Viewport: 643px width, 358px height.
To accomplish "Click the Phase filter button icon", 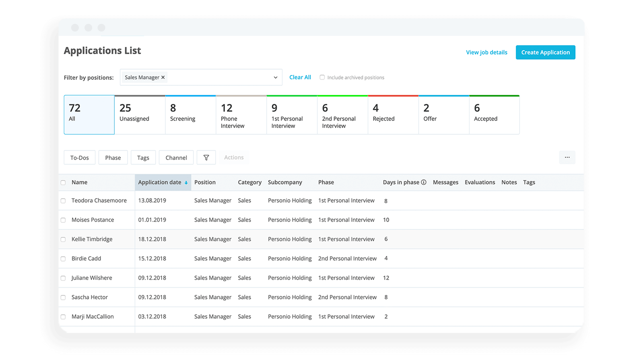I will pos(113,157).
